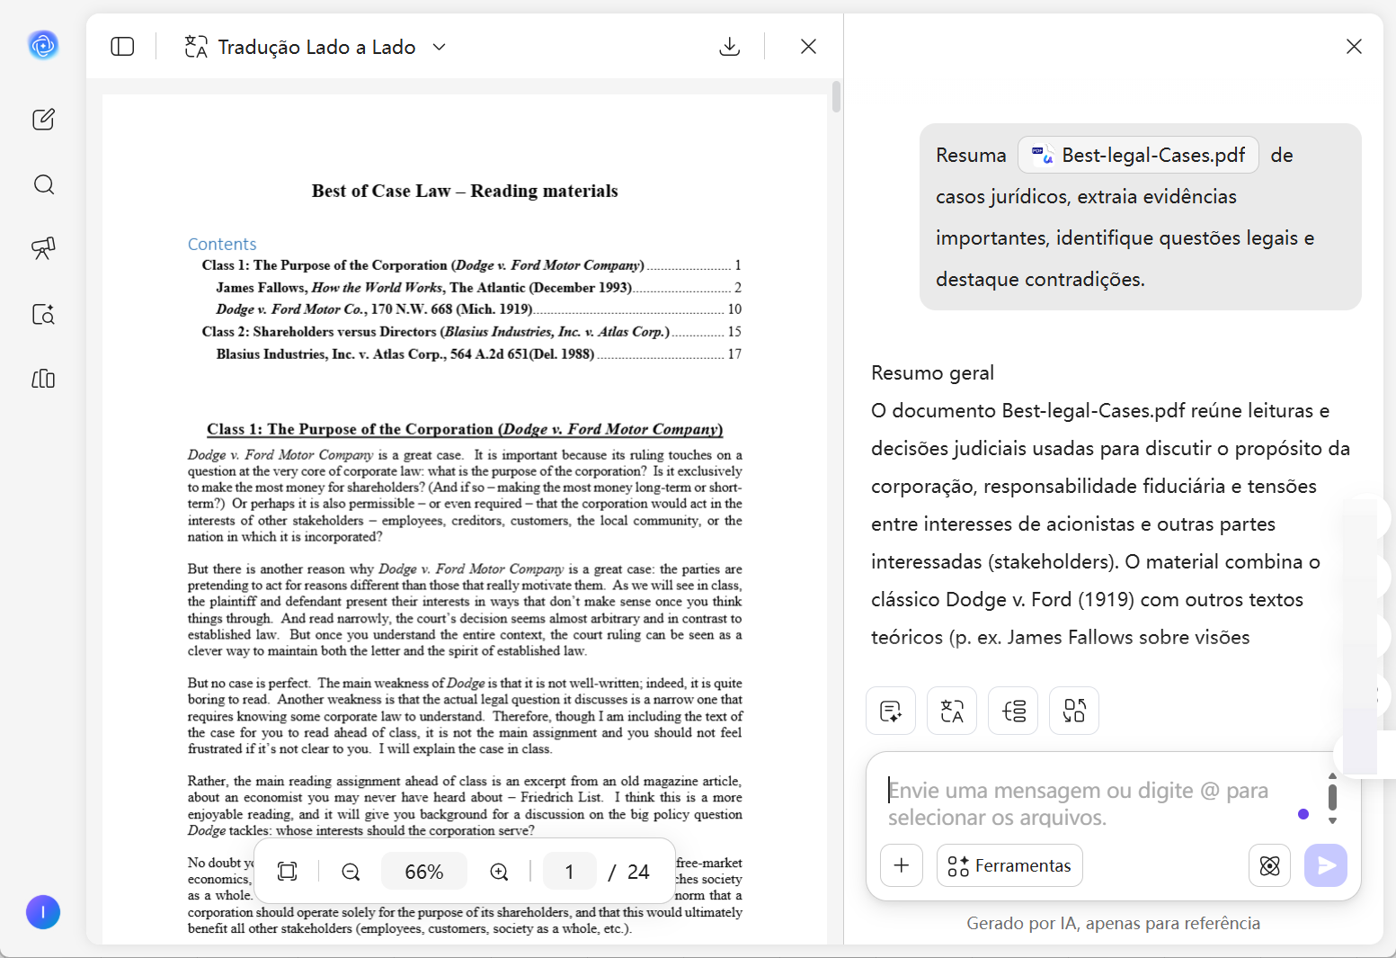Click the 'Blasius Industries, Inc. v. Atlas Corp., 564' entry
This screenshot has width=1396, height=958.
[478, 354]
